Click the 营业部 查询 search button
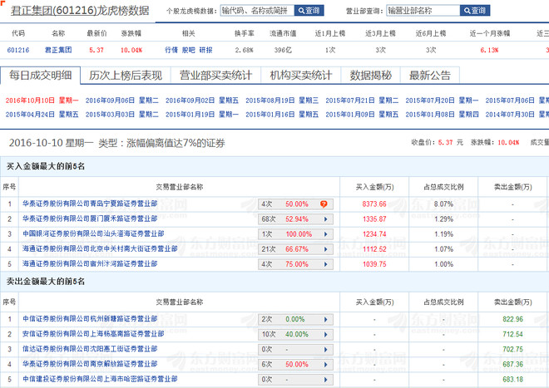This screenshot has width=549, height=388. [475, 11]
